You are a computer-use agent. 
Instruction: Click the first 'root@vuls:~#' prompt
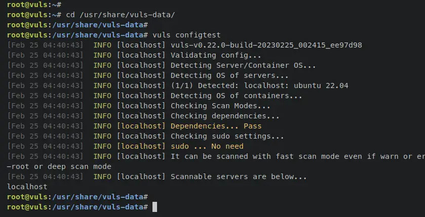coord(34,5)
